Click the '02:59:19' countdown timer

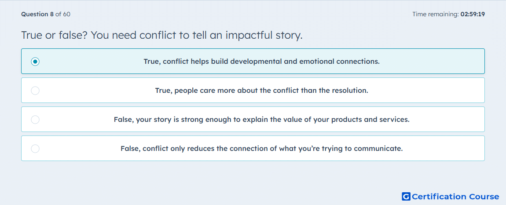473,14
